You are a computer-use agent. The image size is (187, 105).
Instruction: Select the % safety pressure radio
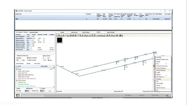click(x=44, y=60)
